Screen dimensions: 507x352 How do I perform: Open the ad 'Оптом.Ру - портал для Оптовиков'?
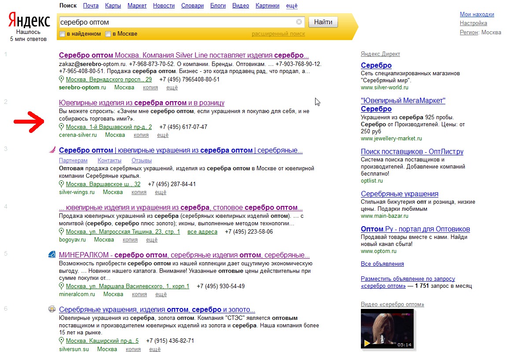pyautogui.click(x=415, y=229)
